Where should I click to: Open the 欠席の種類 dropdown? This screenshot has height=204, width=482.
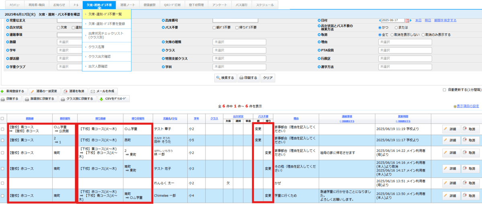[x=239, y=42]
